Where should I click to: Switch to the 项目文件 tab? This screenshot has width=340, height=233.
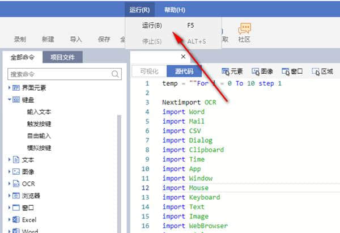pyautogui.click(x=62, y=57)
